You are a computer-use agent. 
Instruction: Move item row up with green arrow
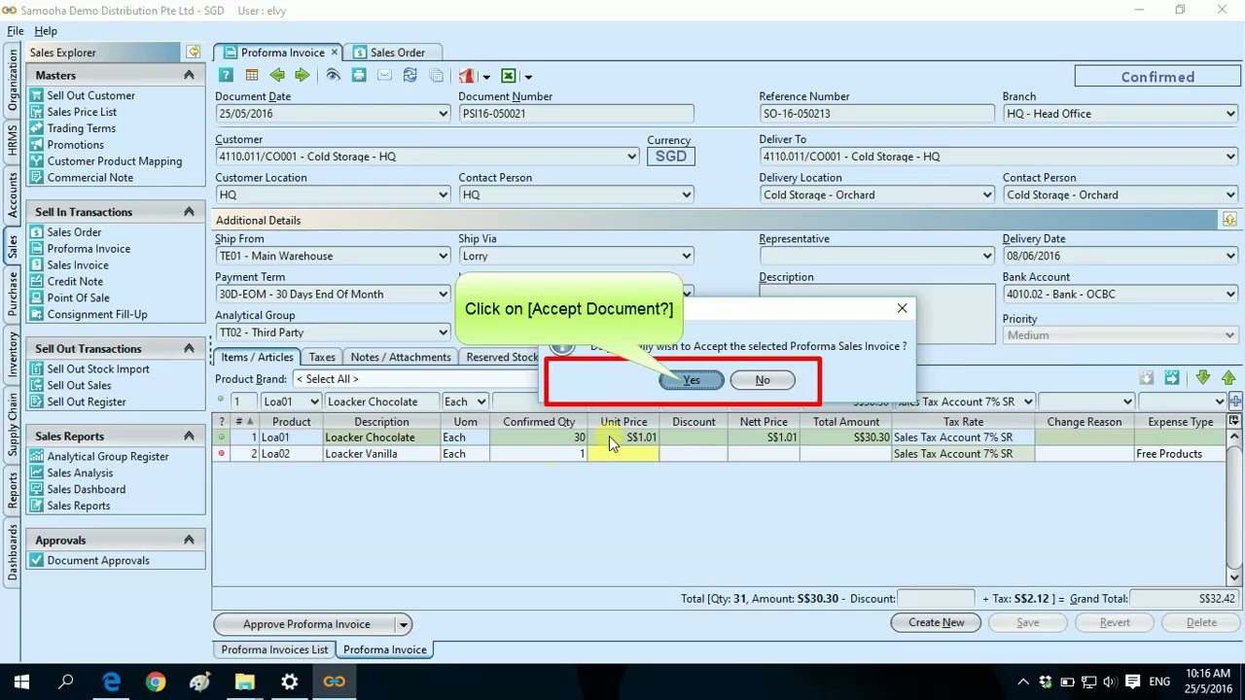pos(1228,378)
